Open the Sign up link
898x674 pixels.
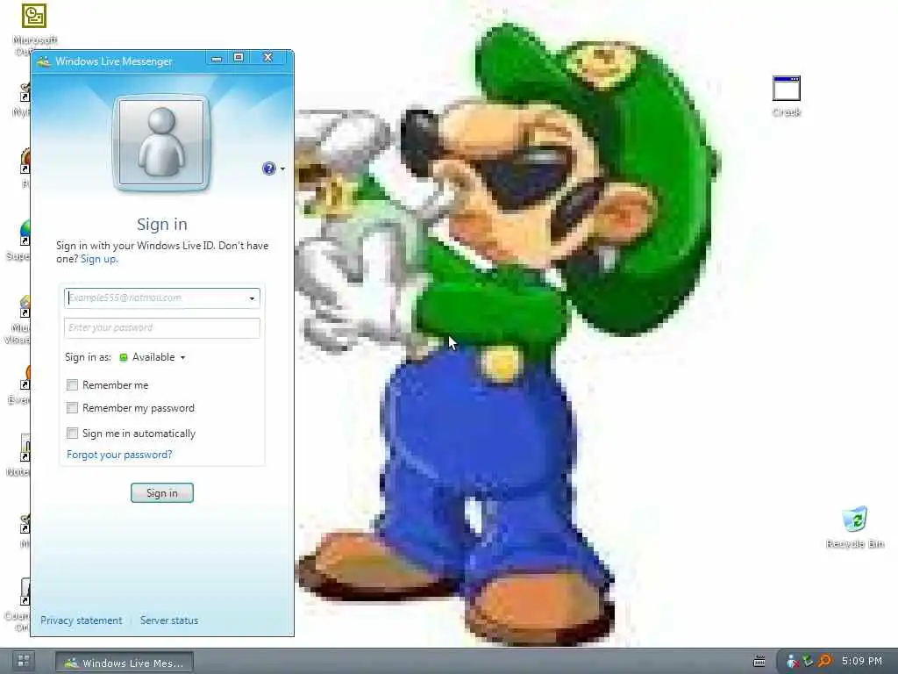(99, 259)
